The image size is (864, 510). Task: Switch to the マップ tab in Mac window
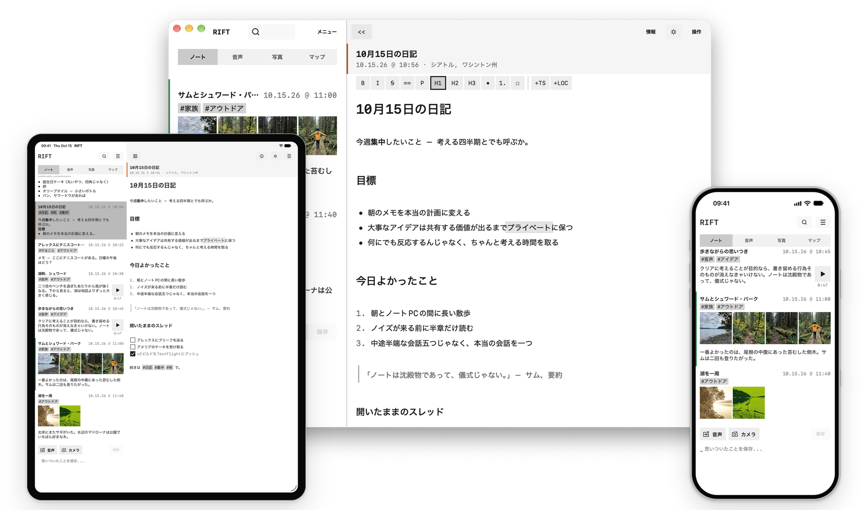pos(317,57)
